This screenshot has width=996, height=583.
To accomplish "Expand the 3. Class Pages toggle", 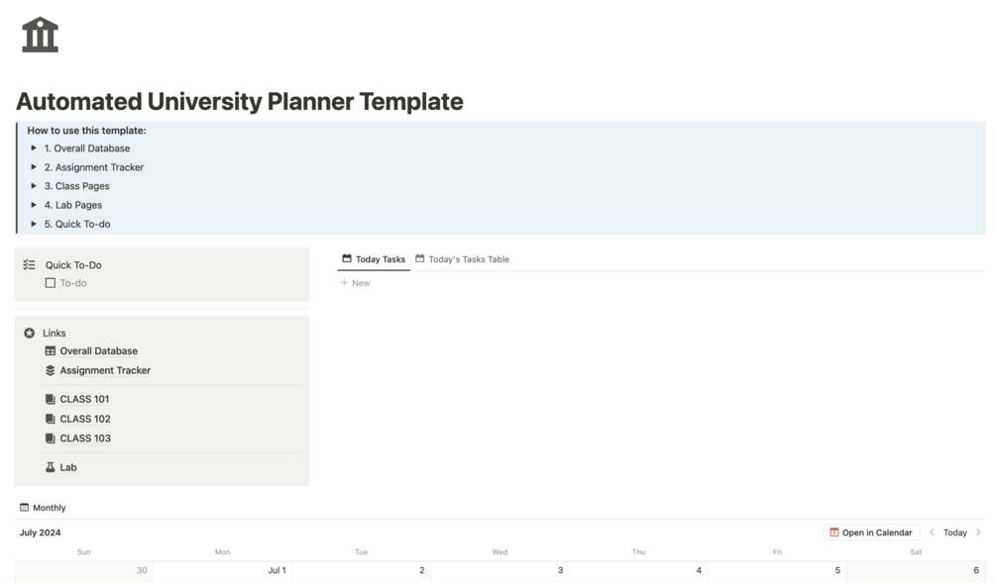I will [34, 186].
